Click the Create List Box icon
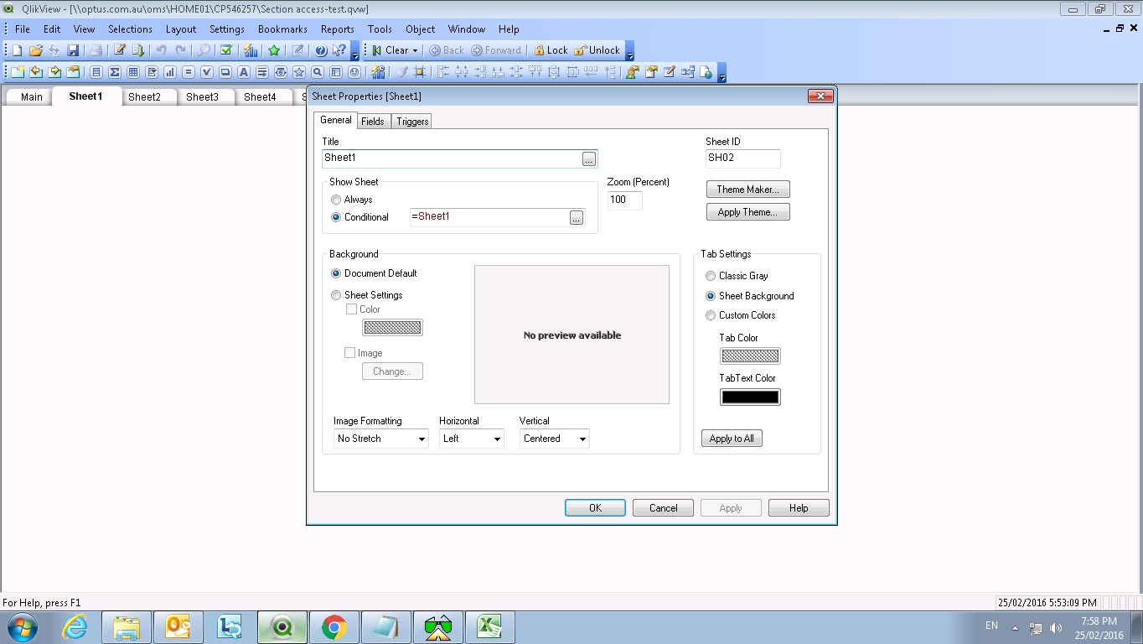The height and width of the screenshot is (644, 1143). tap(96, 72)
